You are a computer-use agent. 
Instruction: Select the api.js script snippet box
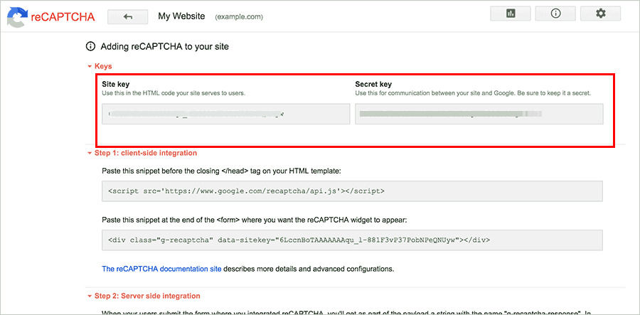[x=352, y=191]
